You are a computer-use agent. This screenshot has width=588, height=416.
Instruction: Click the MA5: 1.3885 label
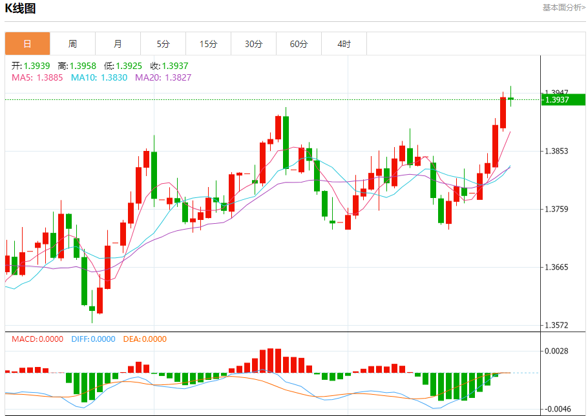[37, 77]
